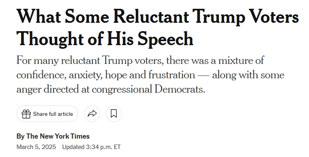The image size is (309, 157).
Task: Click the word "frustration" in the summary
Action: (x=172, y=75)
